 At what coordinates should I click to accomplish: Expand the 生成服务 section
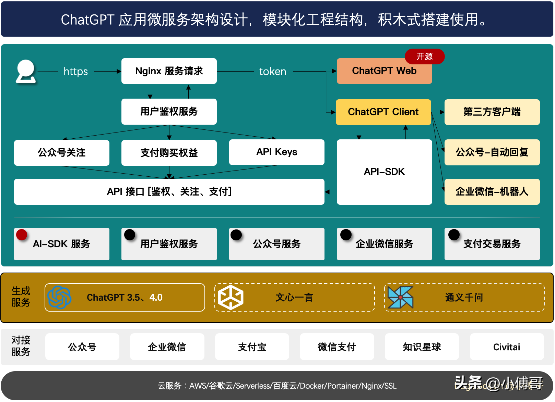(x=21, y=297)
